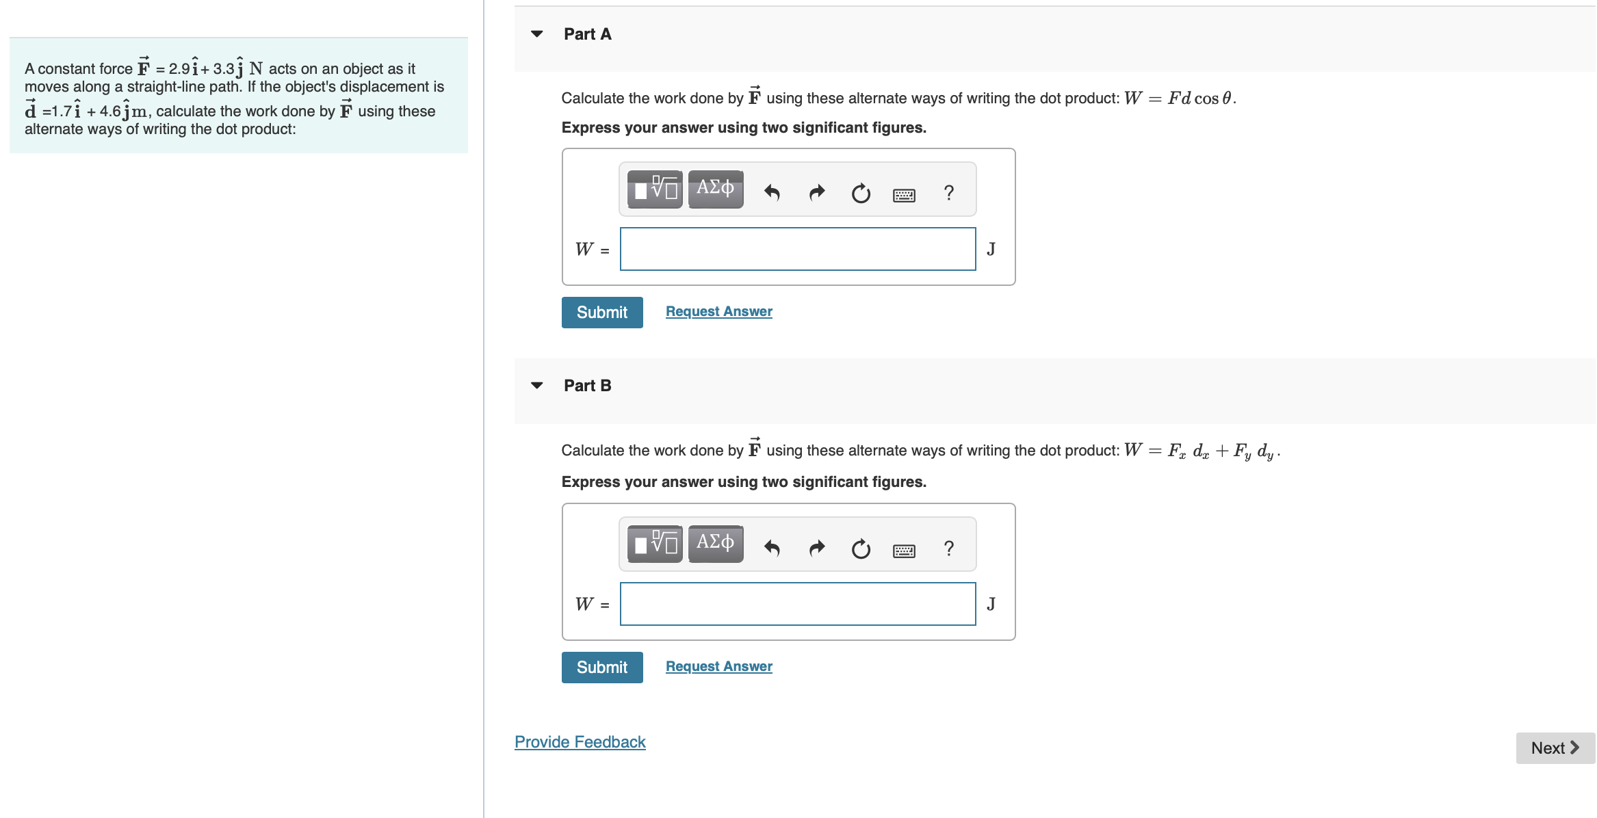Collapse the Part B section
Viewport: 1597px width, 818px height.
[x=537, y=385]
